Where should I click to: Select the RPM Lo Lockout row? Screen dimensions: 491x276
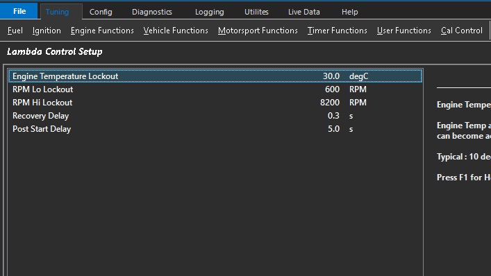215,89
